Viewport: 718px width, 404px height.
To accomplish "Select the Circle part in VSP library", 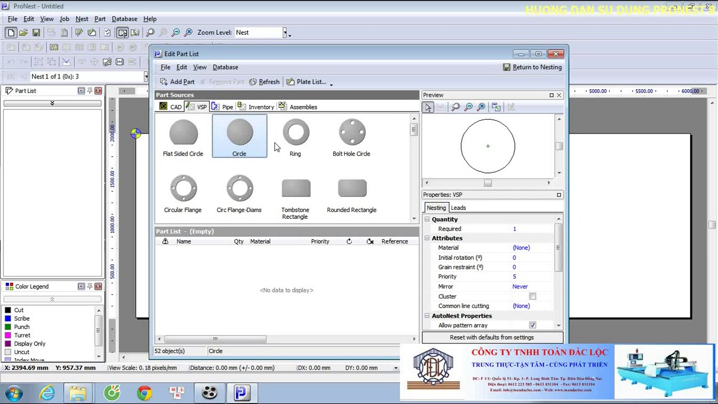I will pos(240,136).
